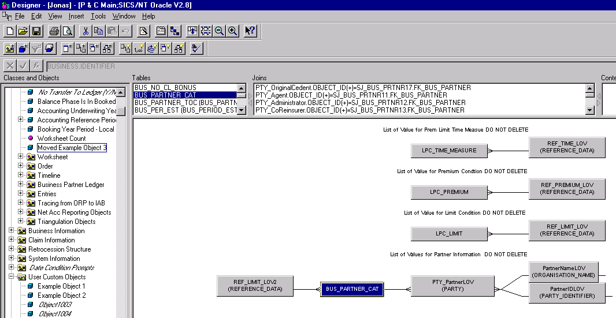Viewport: 616px width, 318px height.
Task: Click the Insert Object cube icon
Action: 23,48
